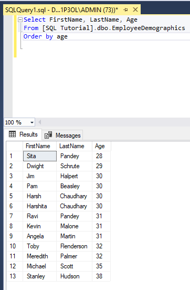Viewport: 190px width, 290px height.
Task: Select the cell 'Toby'
Action: coord(39,246)
